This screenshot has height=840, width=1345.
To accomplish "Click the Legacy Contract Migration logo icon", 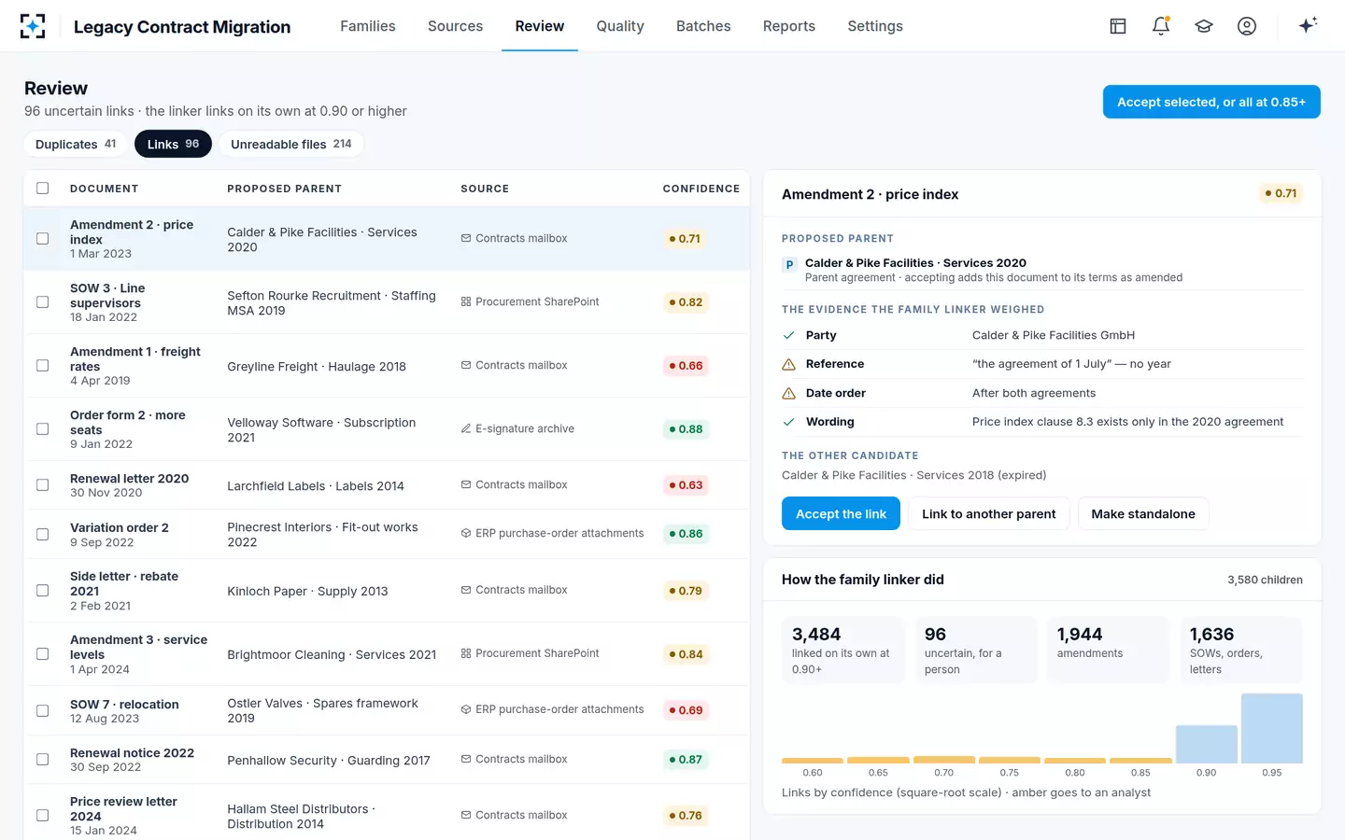I will tap(33, 26).
